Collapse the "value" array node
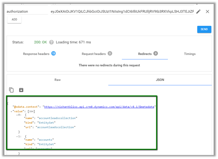This screenshot has width=218, height=159. (x=12, y=111)
